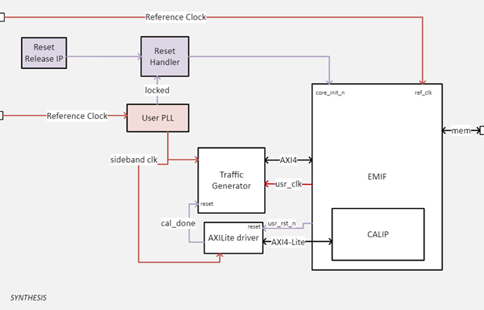
Task: Click the sideband clk label
Action: pyautogui.click(x=134, y=160)
